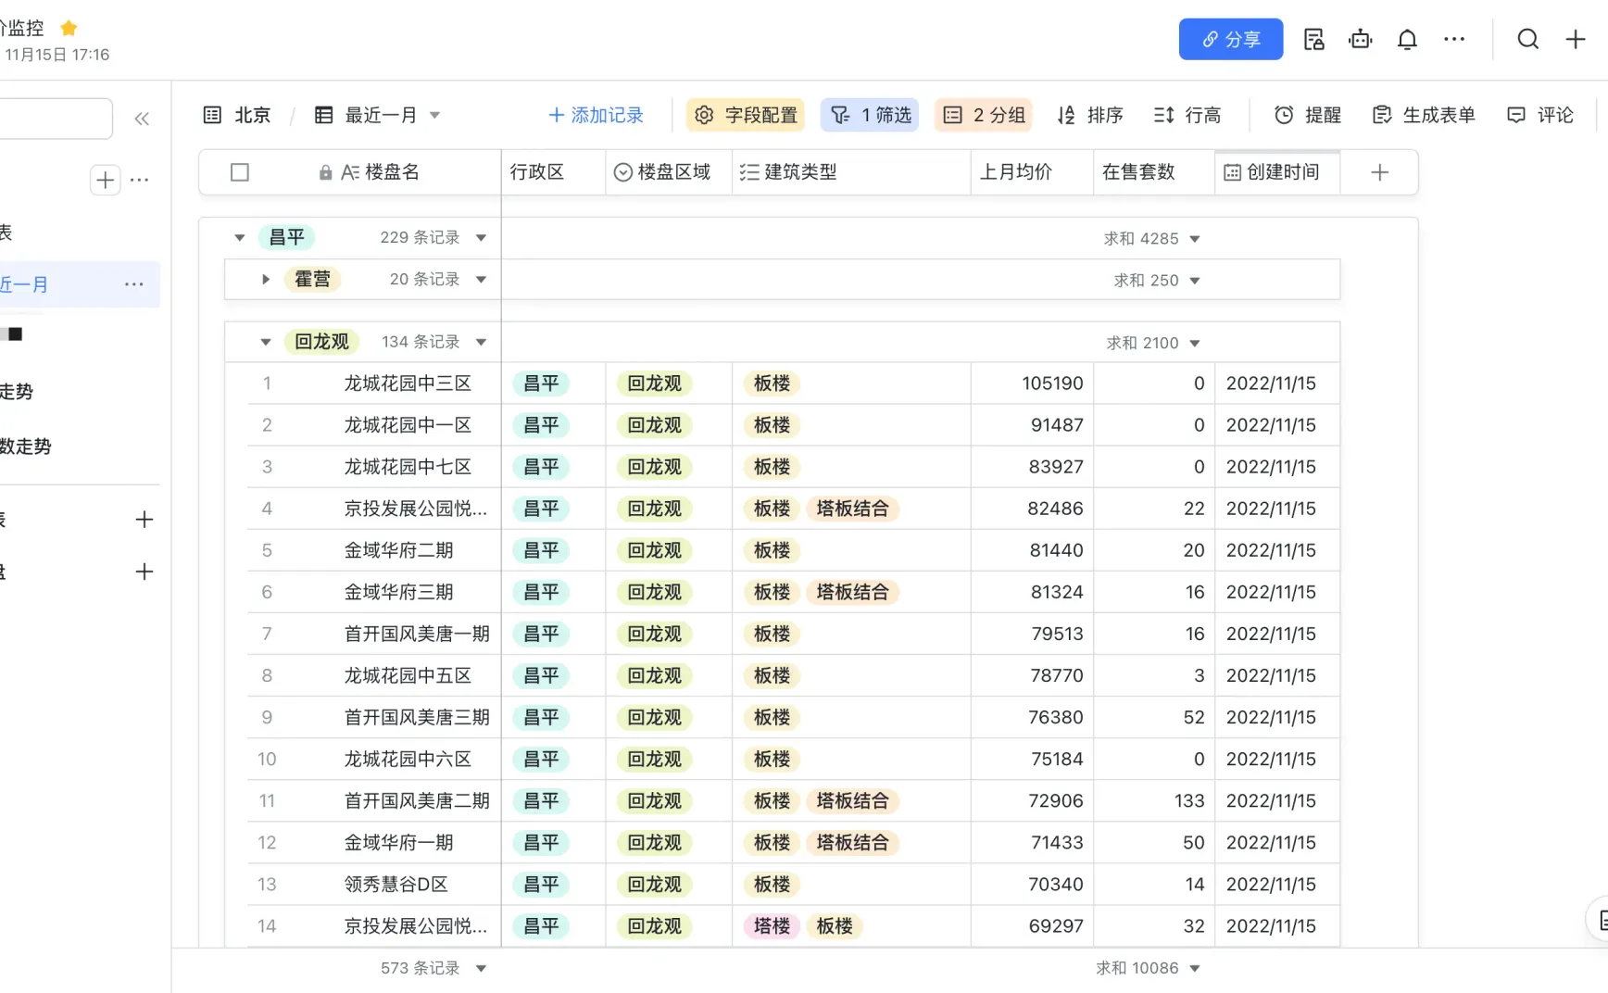Open the 走势 sidebar item
This screenshot has height=993, width=1608.
tap(17, 392)
